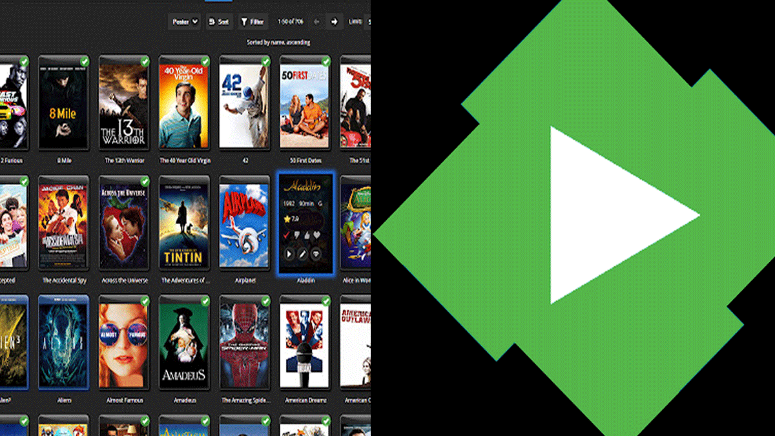The width and height of the screenshot is (775, 436).
Task: Open the Airplane! poster
Action: pyautogui.click(x=244, y=223)
